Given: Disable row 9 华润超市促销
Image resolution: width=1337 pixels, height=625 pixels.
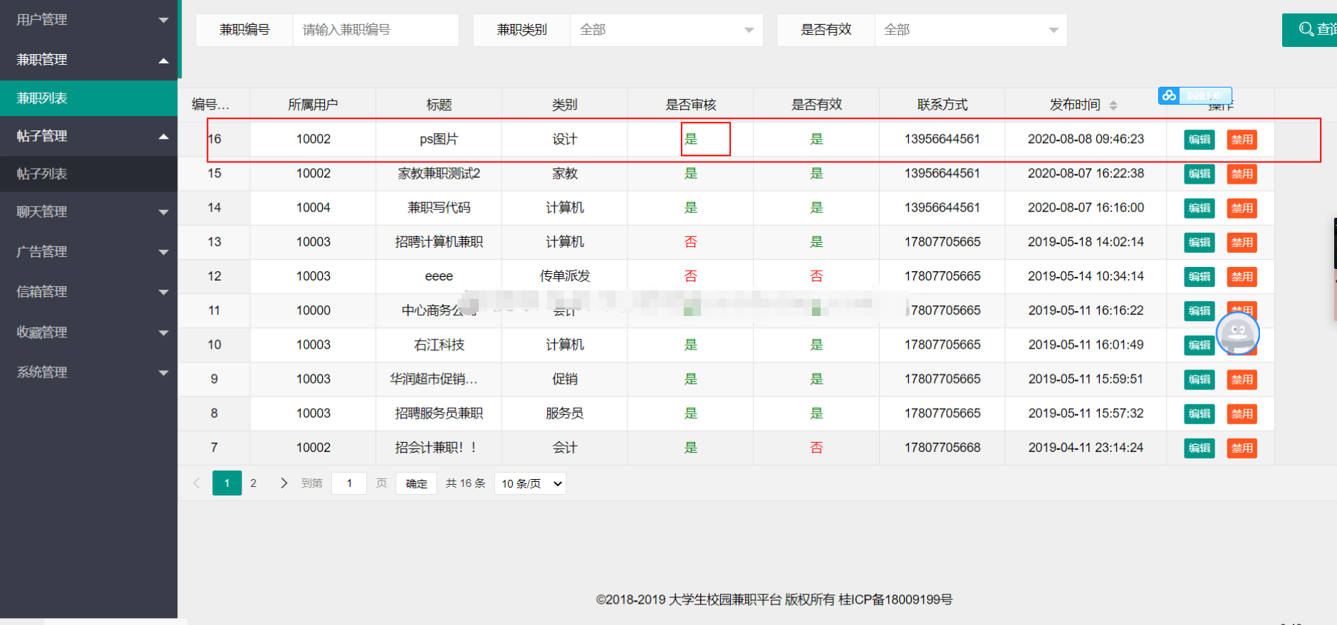Looking at the screenshot, I should pos(1242,379).
